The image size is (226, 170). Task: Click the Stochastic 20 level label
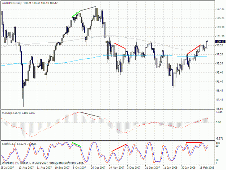(x=217, y=160)
